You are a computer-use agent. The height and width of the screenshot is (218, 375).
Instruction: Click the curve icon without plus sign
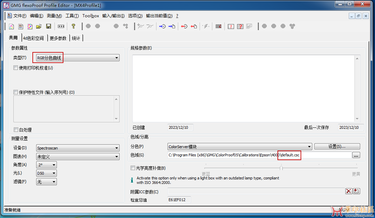pyautogui.click(x=150, y=26)
